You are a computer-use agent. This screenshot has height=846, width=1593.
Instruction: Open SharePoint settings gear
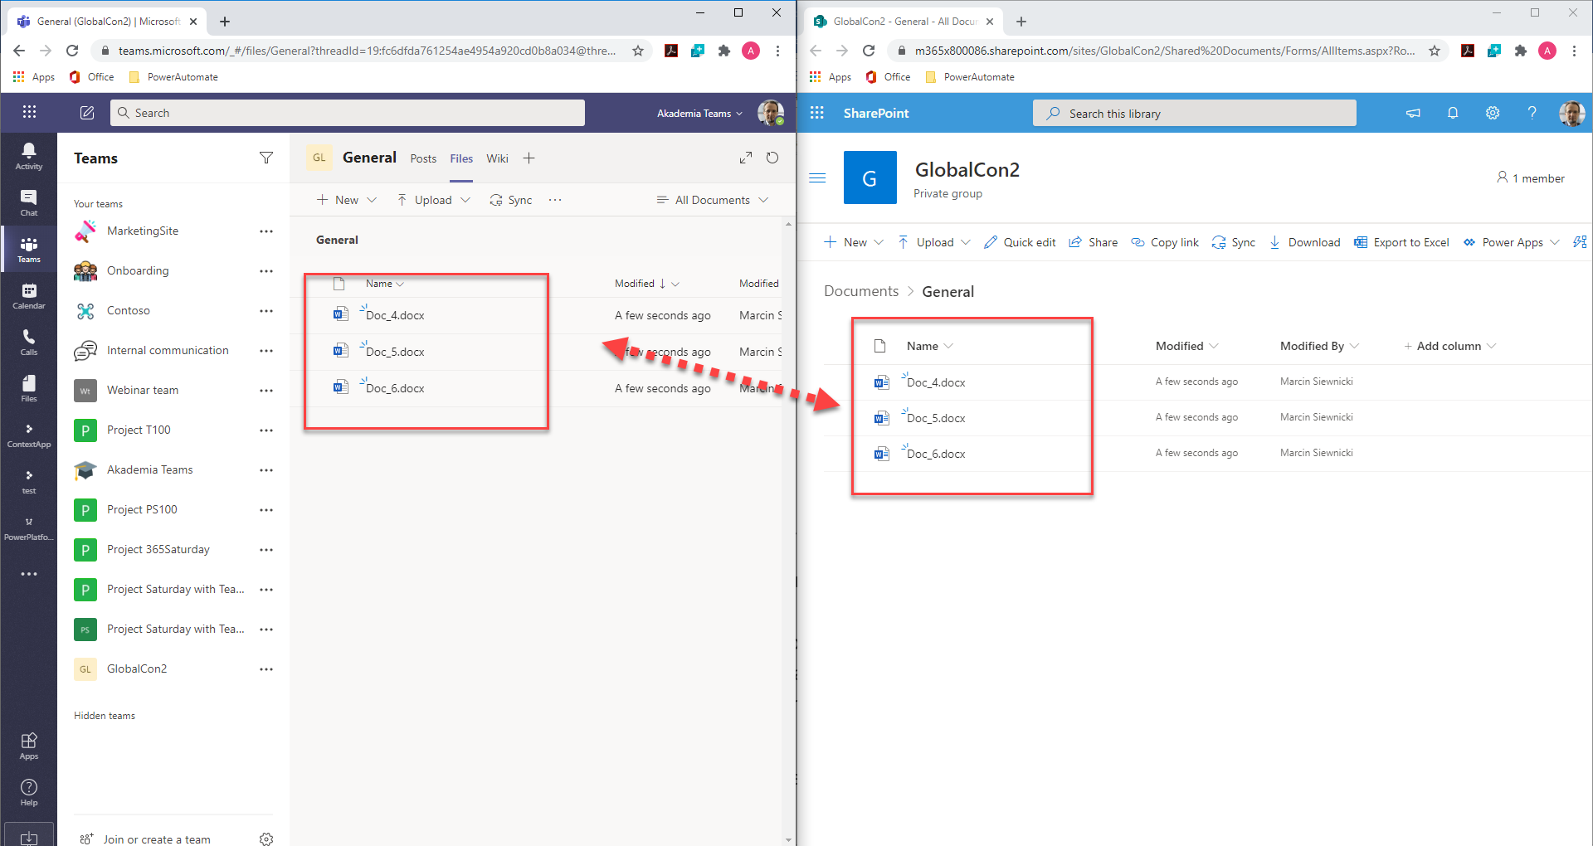[x=1493, y=113]
